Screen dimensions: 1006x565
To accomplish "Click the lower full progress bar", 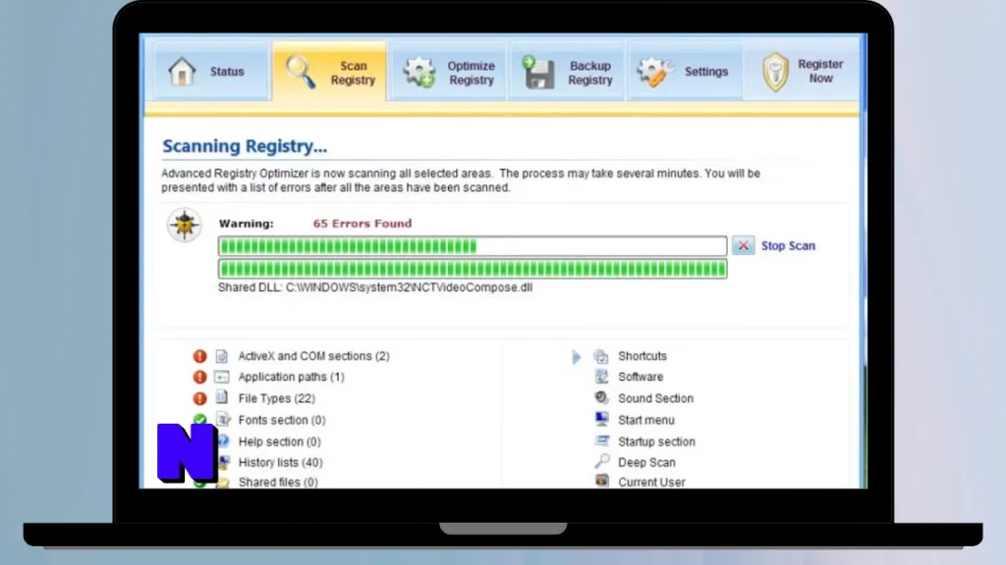I will click(473, 269).
